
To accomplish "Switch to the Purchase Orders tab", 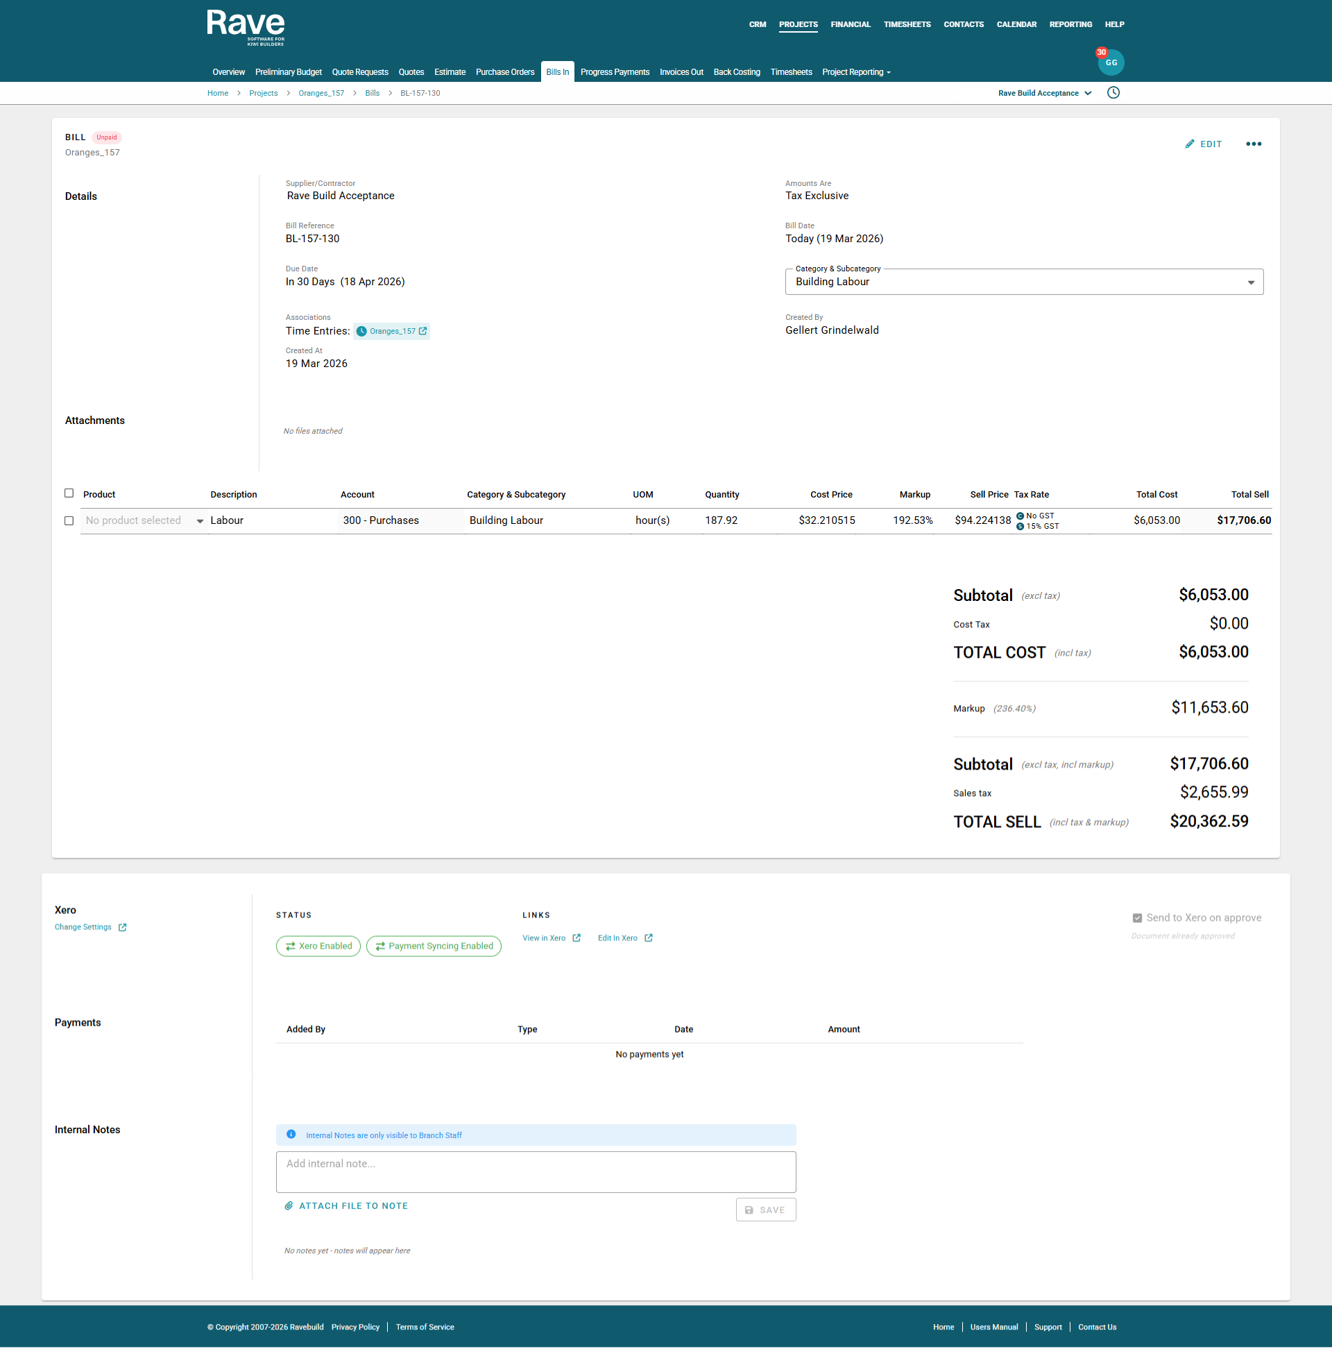I will click(x=504, y=72).
